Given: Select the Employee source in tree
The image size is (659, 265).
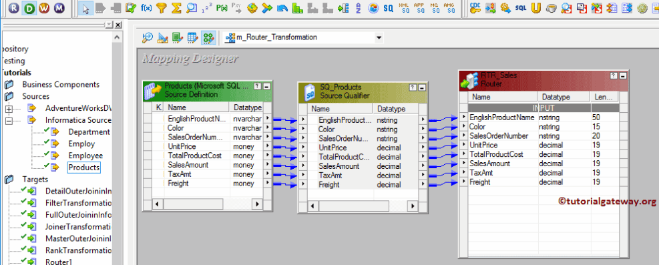Looking at the screenshot, I should click(x=85, y=156).
